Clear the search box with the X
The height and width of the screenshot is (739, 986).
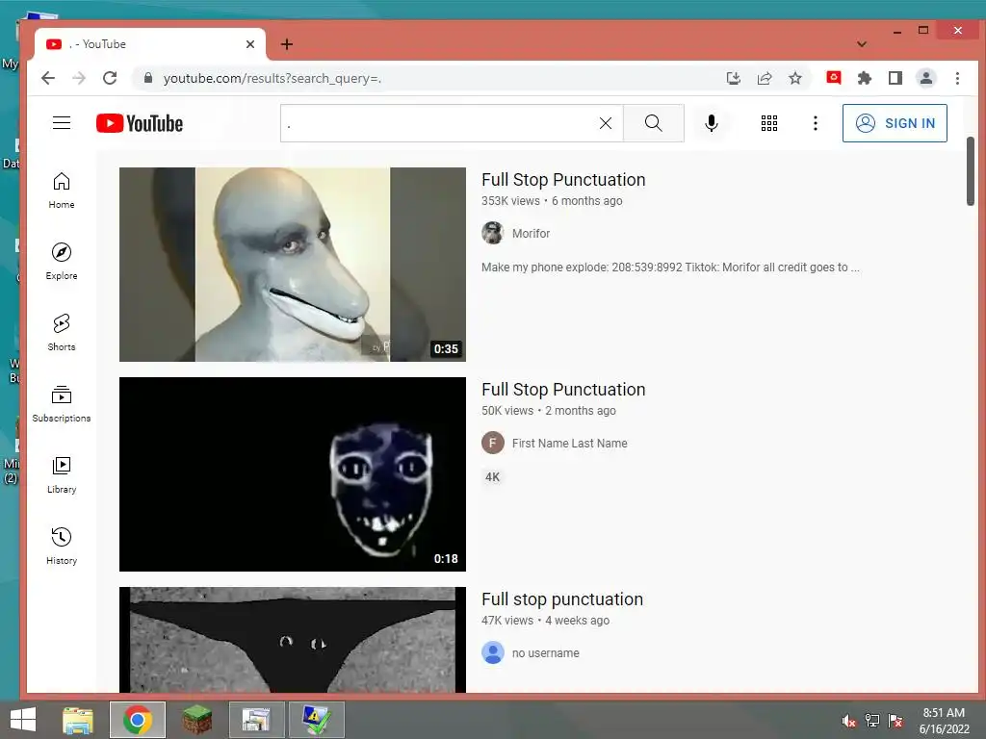[x=606, y=123]
